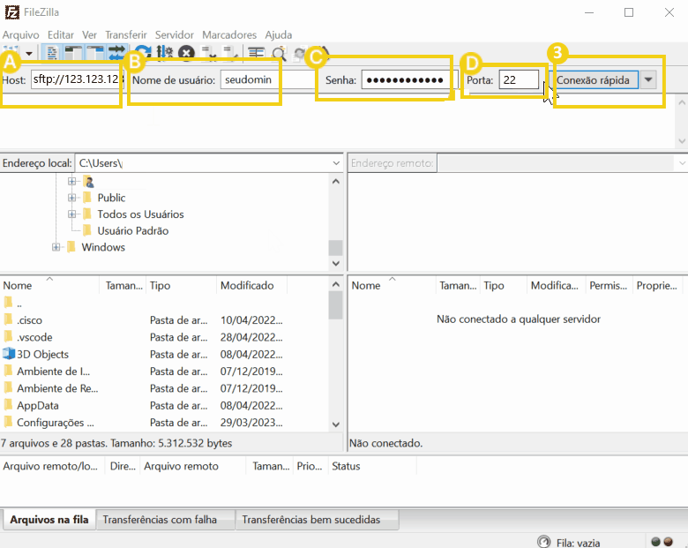Image resolution: width=688 pixels, height=548 pixels.
Task: Toggle local directory tree display
Action: pos(73,53)
